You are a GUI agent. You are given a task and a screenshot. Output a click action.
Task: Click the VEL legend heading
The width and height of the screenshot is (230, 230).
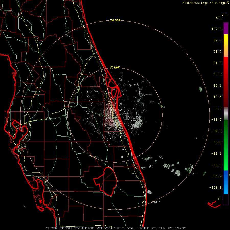224,15
